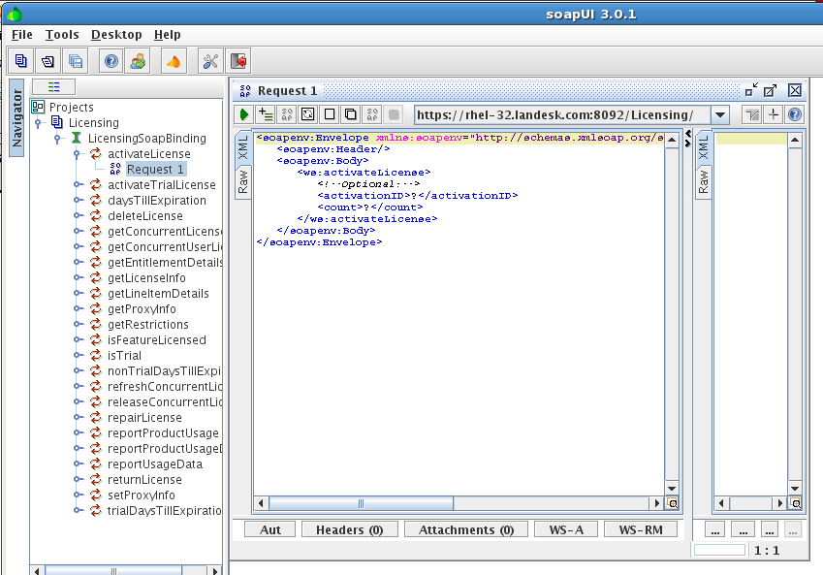Open the Attachments (0) panel
823x575 pixels.
[x=466, y=529]
